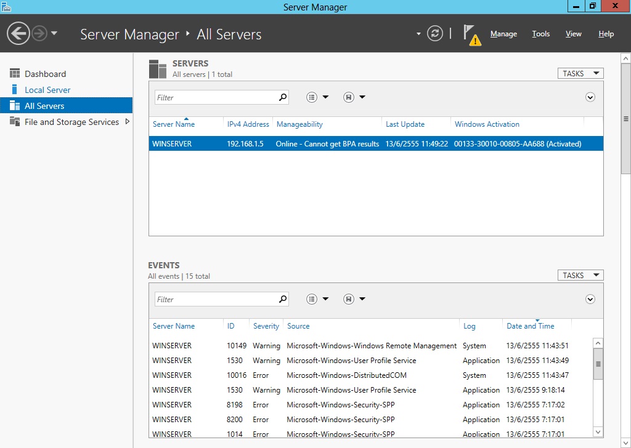631x448 pixels.
Task: Expand the Servers saved queries dropdown arrow
Action: (362, 97)
